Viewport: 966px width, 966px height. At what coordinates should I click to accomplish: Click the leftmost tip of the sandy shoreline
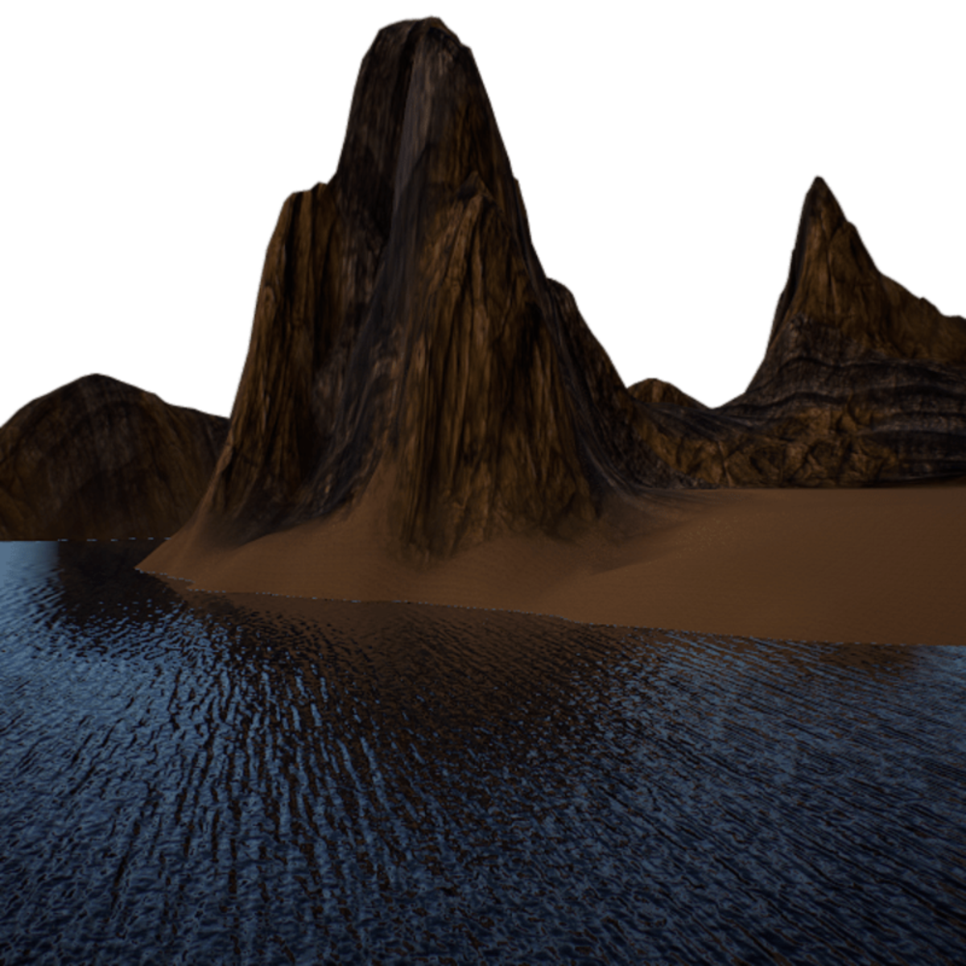(x=141, y=568)
